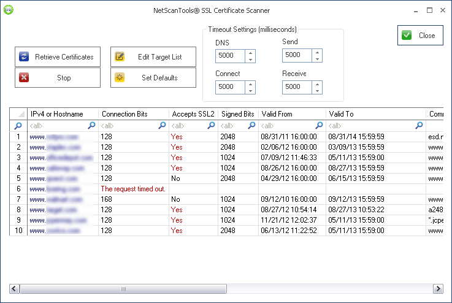Increase the Connect timeout value
452x303 pixels.
coord(250,84)
